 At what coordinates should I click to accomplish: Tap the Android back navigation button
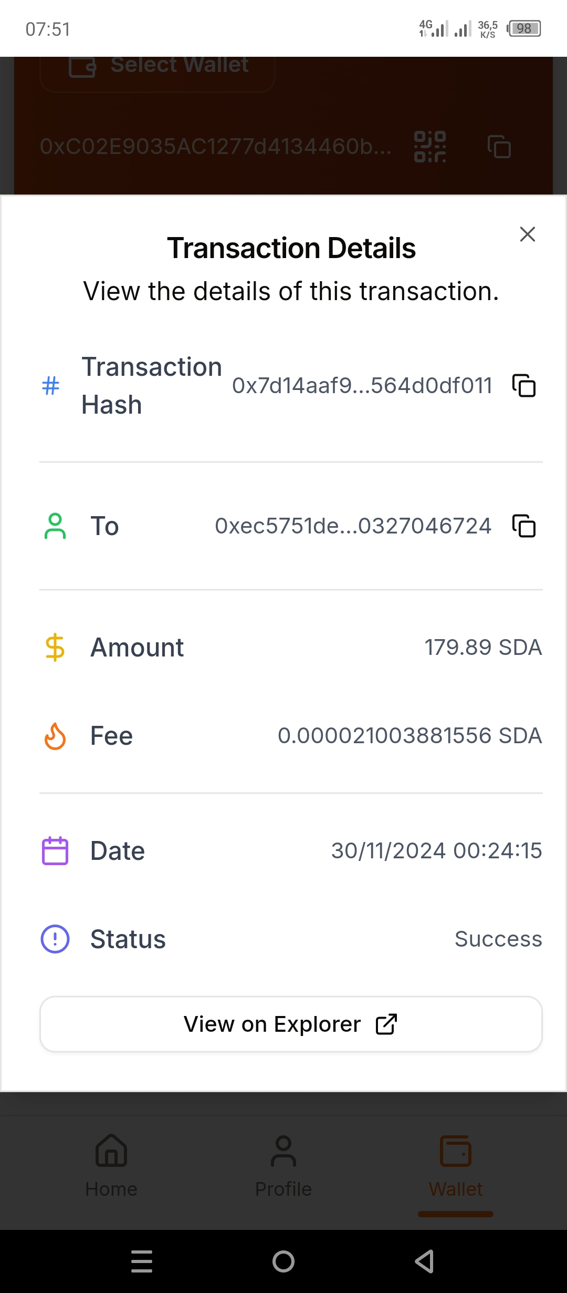[x=424, y=1261]
